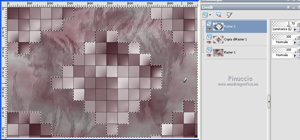Pin the Livelli panel

coord(288,7)
